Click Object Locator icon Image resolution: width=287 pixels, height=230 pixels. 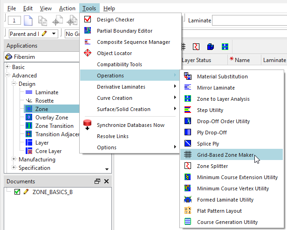88,53
